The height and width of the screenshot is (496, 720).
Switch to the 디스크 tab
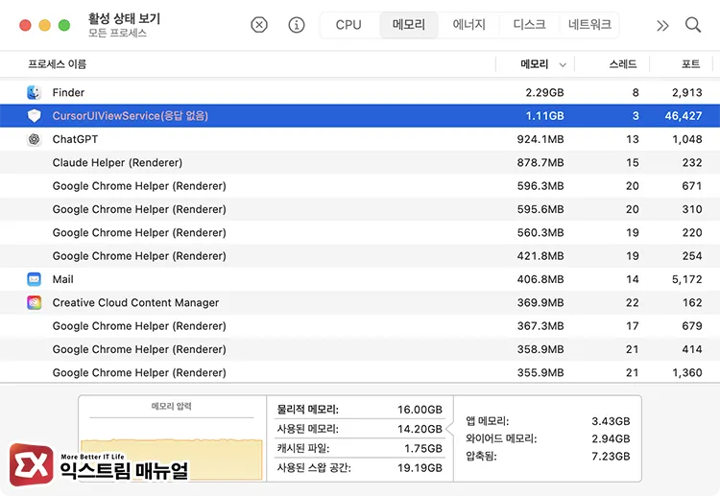[529, 25]
